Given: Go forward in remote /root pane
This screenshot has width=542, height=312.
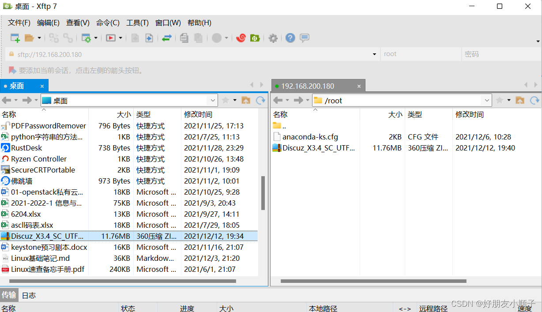Looking at the screenshot, I should tap(298, 101).
